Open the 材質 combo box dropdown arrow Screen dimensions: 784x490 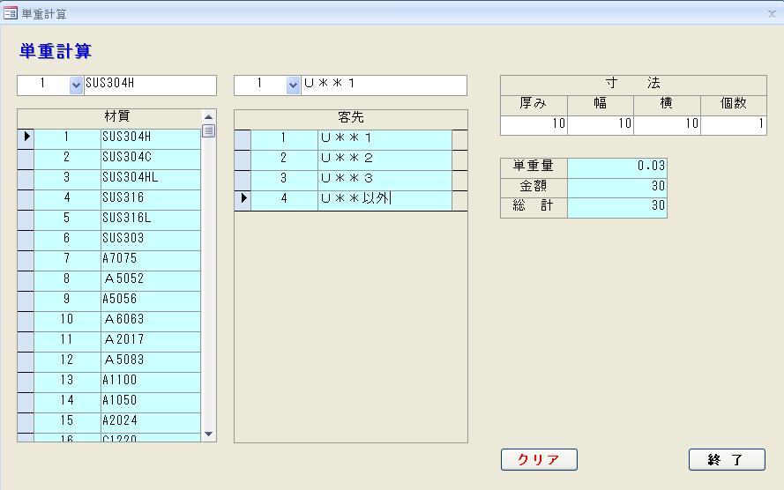coord(75,85)
